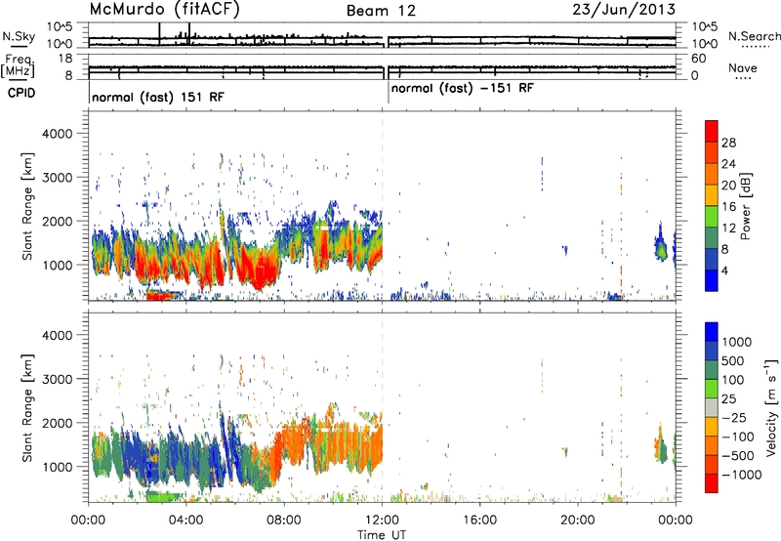Click 'normal (fast) 151 RF' text

click(158, 97)
